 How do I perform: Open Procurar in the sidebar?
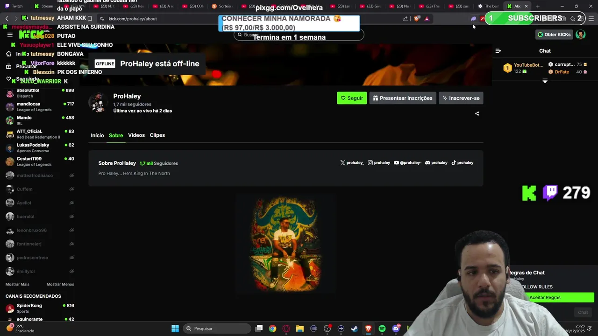21,66
